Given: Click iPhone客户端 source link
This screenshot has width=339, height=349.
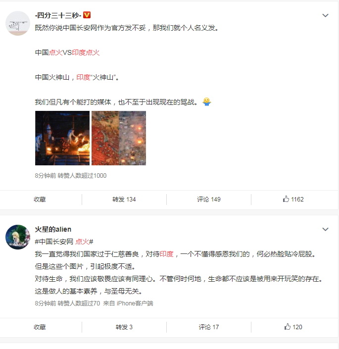Looking at the screenshot, I should (x=135, y=303).
